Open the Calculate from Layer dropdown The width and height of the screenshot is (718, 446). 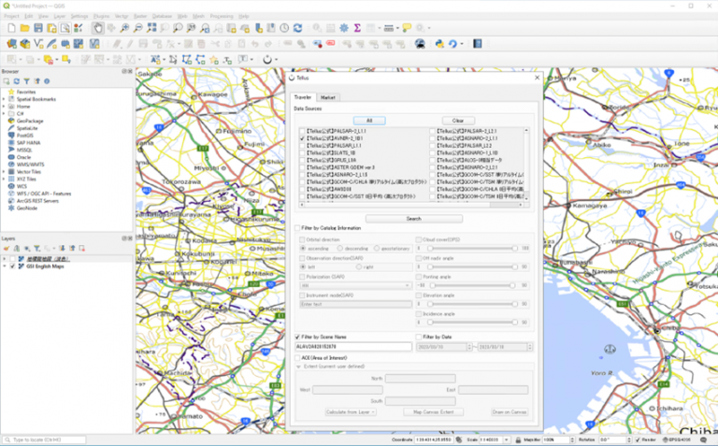pyautogui.click(x=351, y=412)
